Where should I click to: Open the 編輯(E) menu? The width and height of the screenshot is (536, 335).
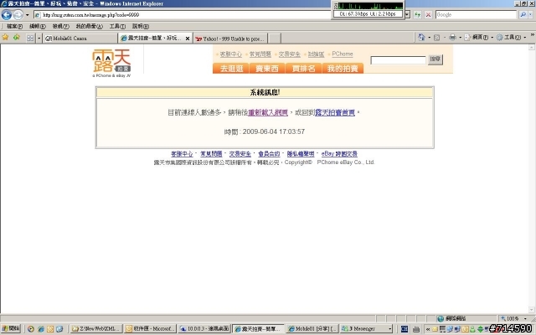(37, 26)
